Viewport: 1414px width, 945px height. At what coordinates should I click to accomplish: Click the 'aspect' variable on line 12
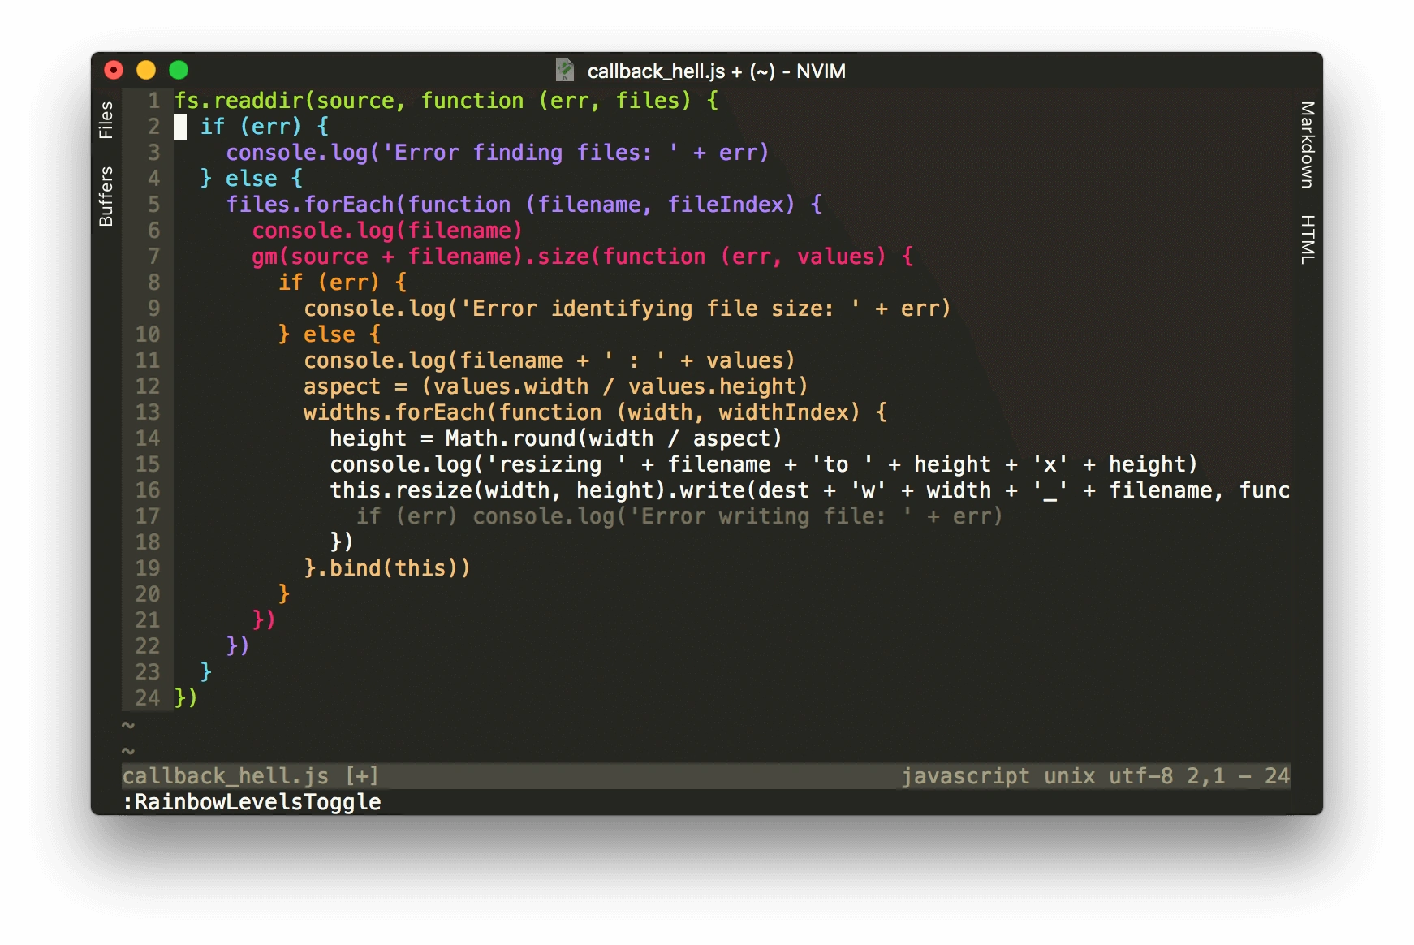342,386
